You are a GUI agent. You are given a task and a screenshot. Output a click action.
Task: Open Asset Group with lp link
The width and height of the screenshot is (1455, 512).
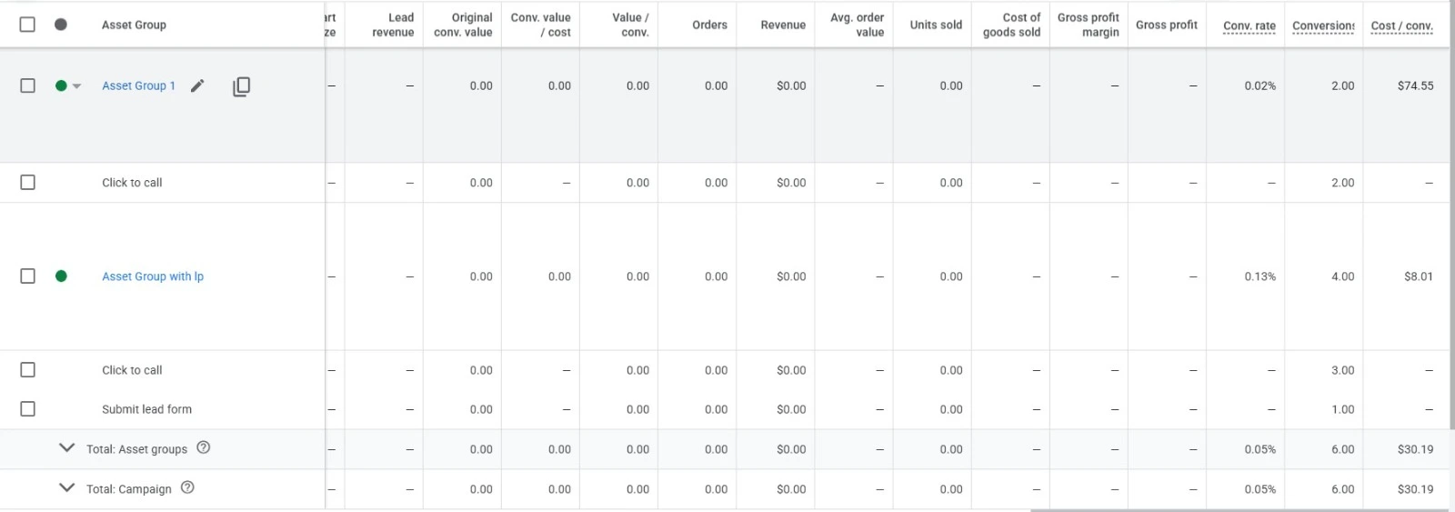click(x=153, y=276)
